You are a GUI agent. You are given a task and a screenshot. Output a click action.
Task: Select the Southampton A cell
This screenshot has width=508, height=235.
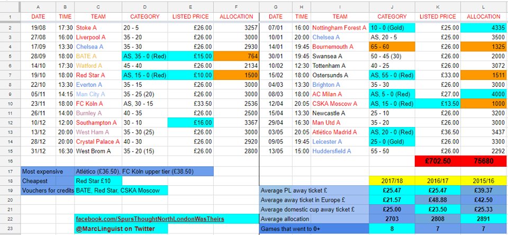(98, 123)
